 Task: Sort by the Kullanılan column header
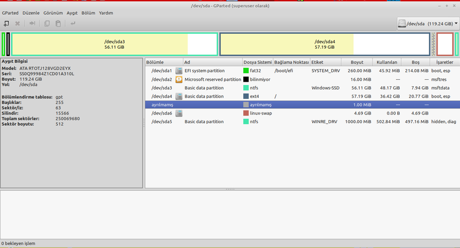tap(387, 62)
